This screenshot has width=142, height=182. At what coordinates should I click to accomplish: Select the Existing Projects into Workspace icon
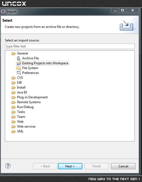19,63
